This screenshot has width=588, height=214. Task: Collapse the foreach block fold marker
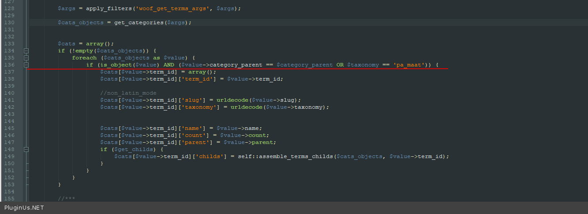[x=26, y=58]
